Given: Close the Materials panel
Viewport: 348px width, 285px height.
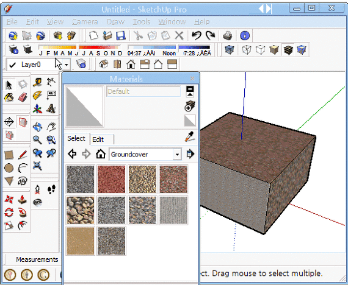Looking at the screenshot, I should [x=192, y=79].
